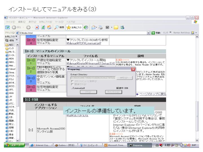Switch to Eudora taskbar button
Screen dimensions: 203x152
point(65,145)
